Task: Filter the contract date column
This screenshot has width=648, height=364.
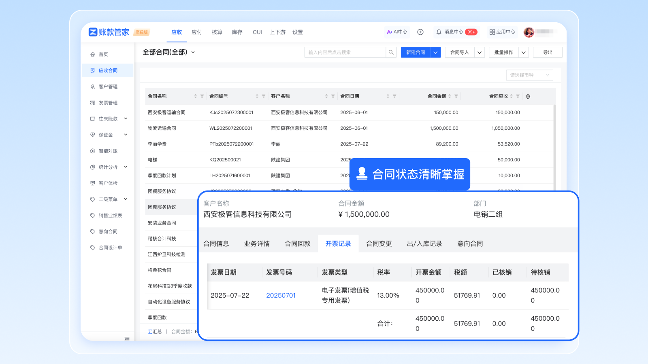Action: coord(394,96)
